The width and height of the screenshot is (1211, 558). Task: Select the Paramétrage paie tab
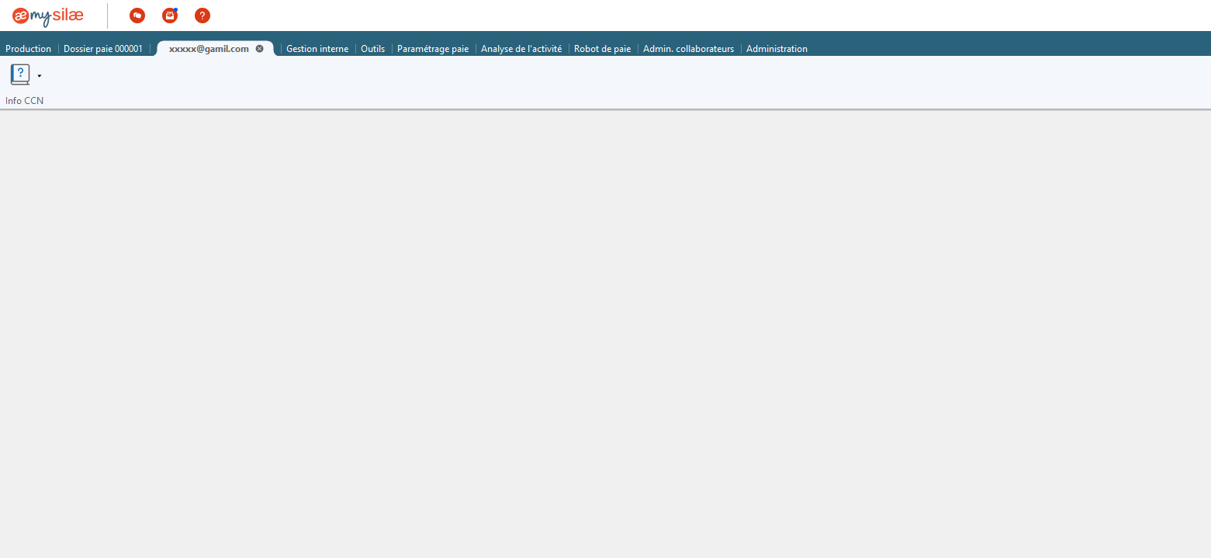coord(433,48)
